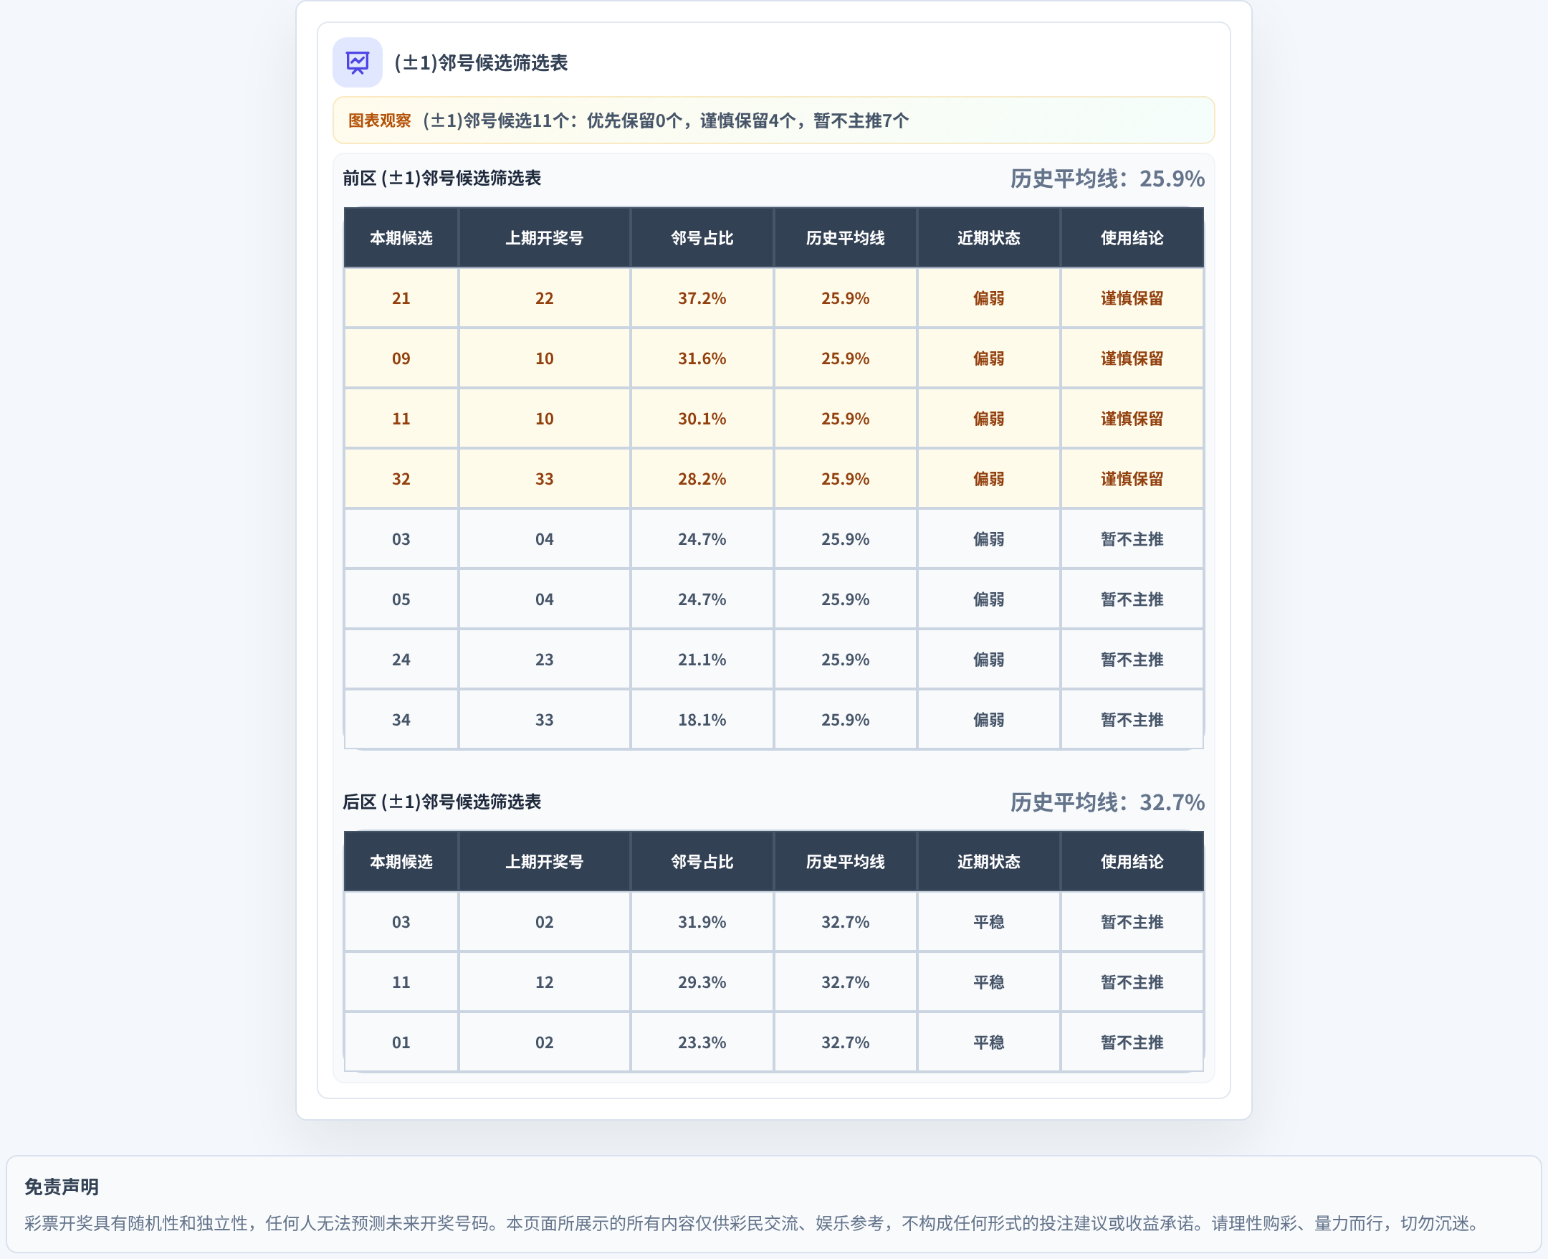Click the 23.3% ratio cell
1548x1259 pixels.
[x=702, y=1042]
